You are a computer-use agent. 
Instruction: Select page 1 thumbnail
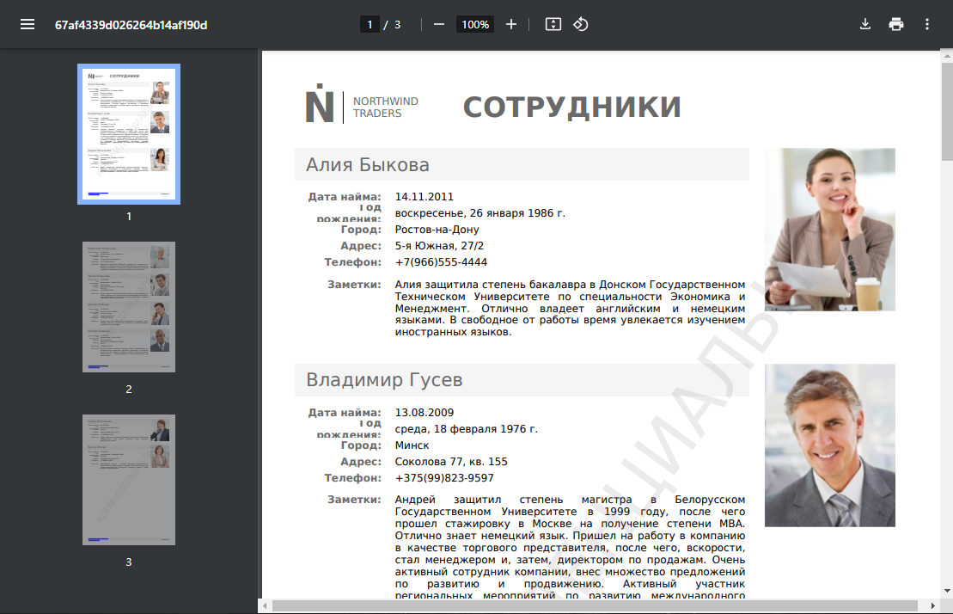[x=129, y=134]
